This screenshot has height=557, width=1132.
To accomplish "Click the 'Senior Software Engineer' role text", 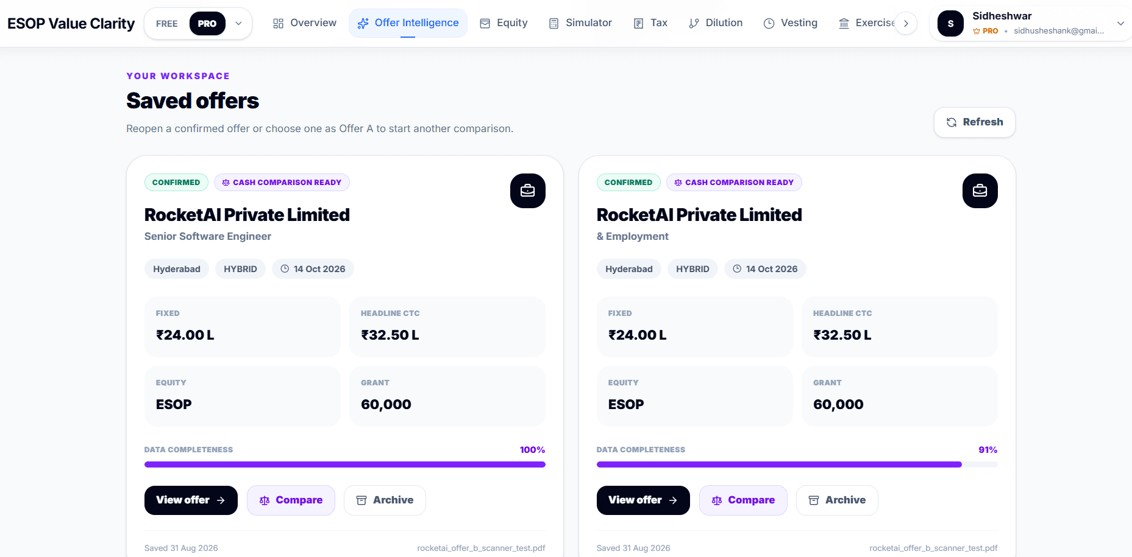I will pos(208,236).
